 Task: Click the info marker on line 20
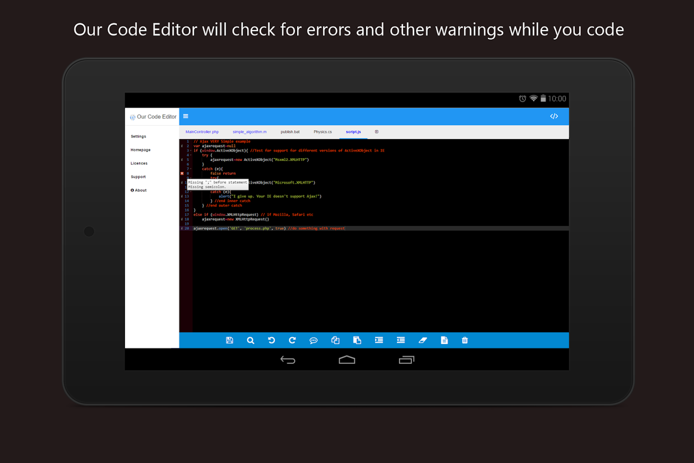(182, 228)
